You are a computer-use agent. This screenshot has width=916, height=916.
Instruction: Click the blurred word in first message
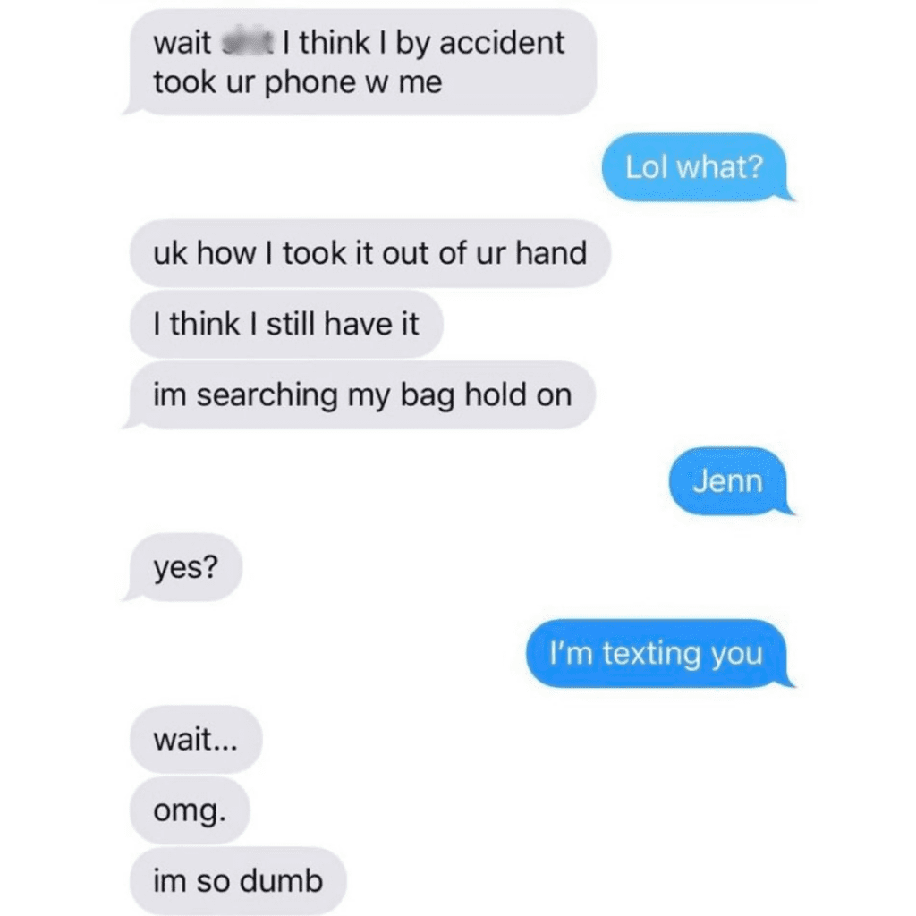click(248, 43)
